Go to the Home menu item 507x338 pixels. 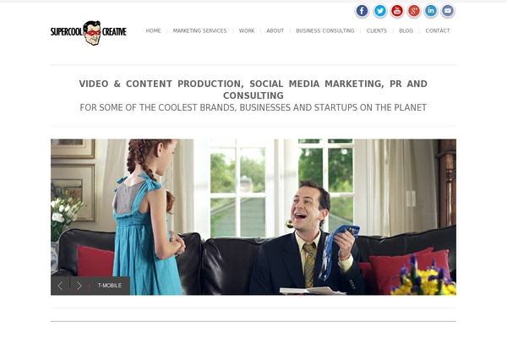tap(153, 30)
